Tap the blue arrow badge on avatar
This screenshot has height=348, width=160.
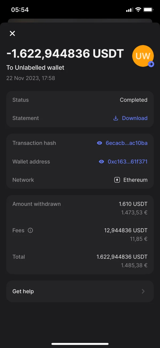point(151,64)
